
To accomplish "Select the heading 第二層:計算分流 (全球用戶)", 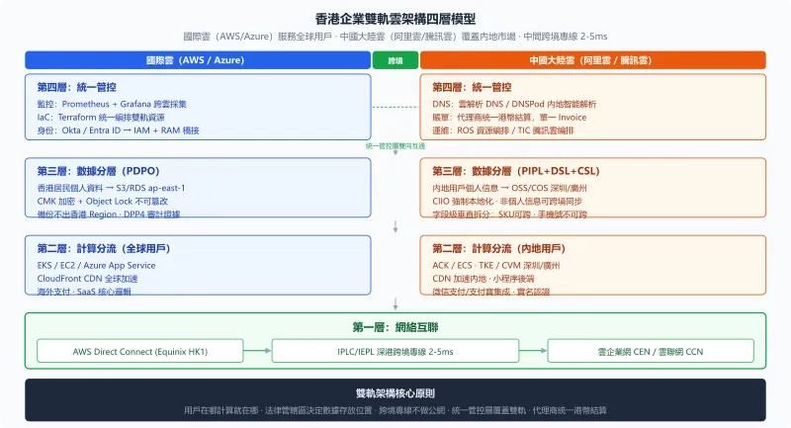I will click(104, 248).
